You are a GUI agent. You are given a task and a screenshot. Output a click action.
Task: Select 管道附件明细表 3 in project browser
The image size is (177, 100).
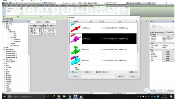pyautogui.click(x=11, y=55)
